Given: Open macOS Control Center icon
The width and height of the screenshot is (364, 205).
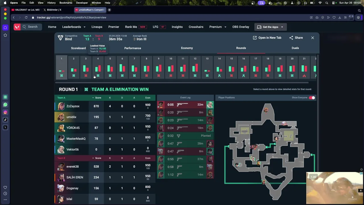Looking at the screenshot, I should pos(333,3).
